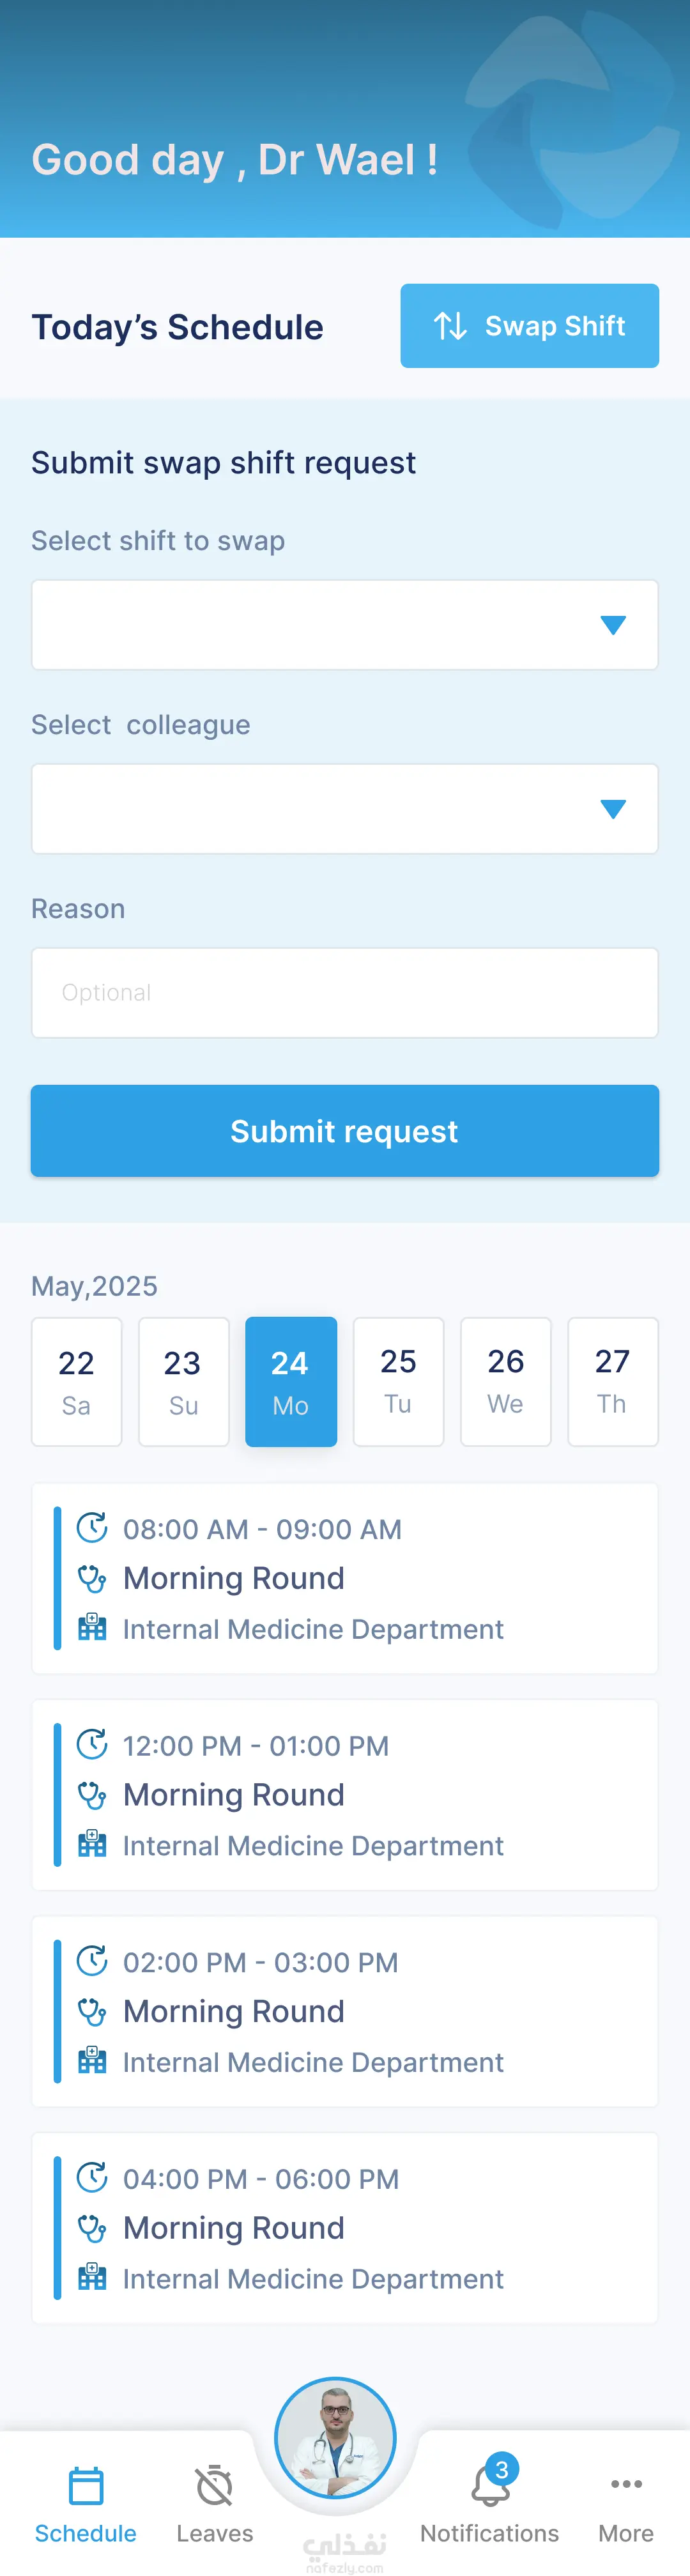The width and height of the screenshot is (690, 2576).
Task: Click the More three-dots icon
Action: point(626,2484)
